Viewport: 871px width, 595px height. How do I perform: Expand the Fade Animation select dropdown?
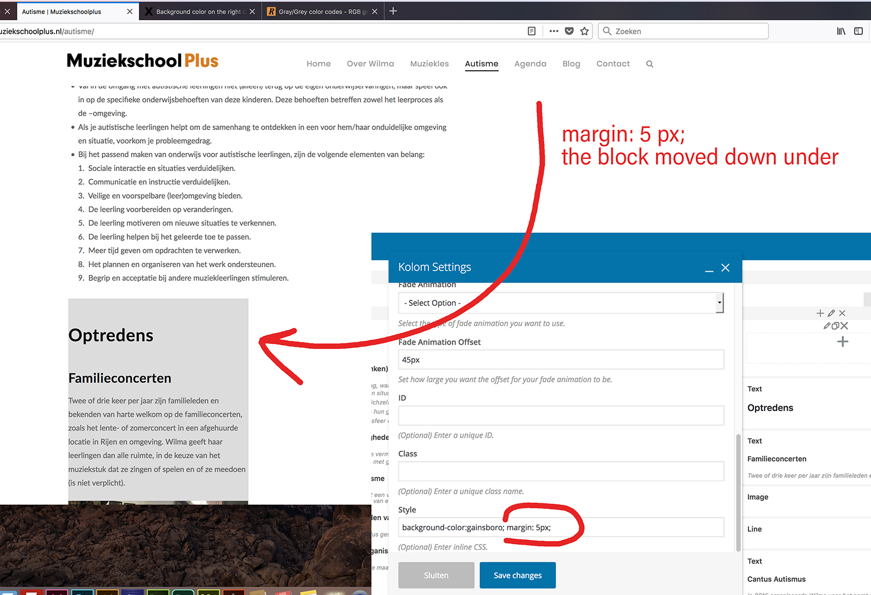[x=561, y=303]
